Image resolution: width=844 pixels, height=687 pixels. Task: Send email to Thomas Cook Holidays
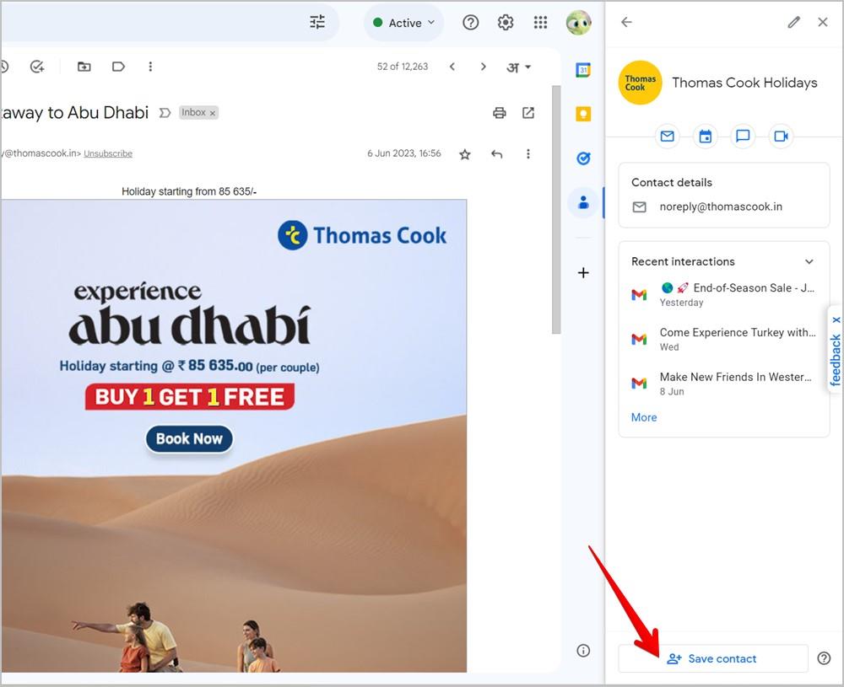pyautogui.click(x=667, y=137)
